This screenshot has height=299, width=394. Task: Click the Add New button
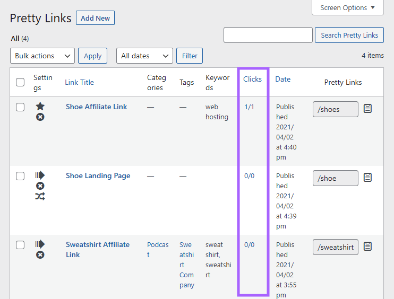95,18
